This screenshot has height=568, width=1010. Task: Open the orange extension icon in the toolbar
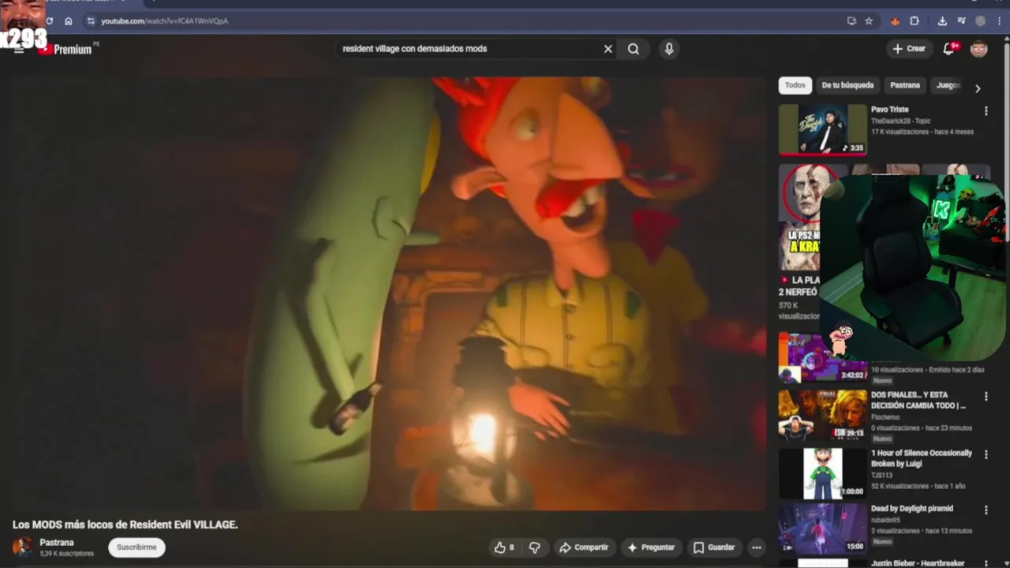coord(895,21)
